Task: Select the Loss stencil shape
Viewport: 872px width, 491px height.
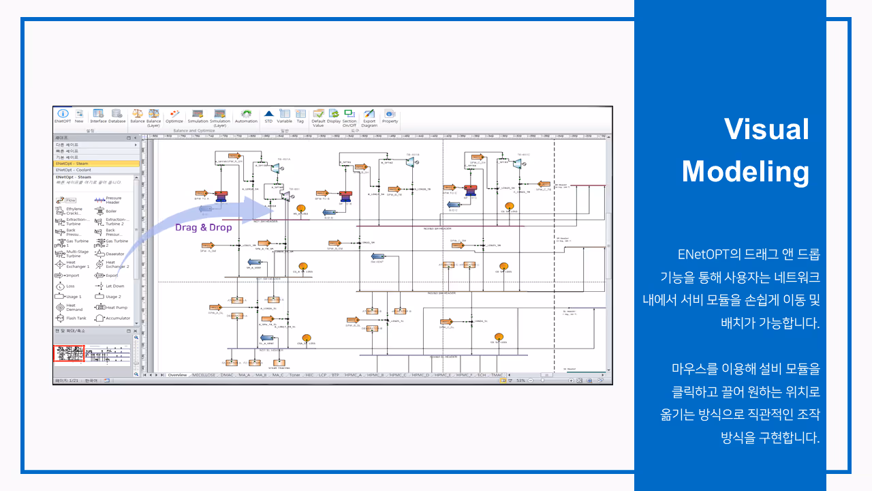Action: coord(65,286)
